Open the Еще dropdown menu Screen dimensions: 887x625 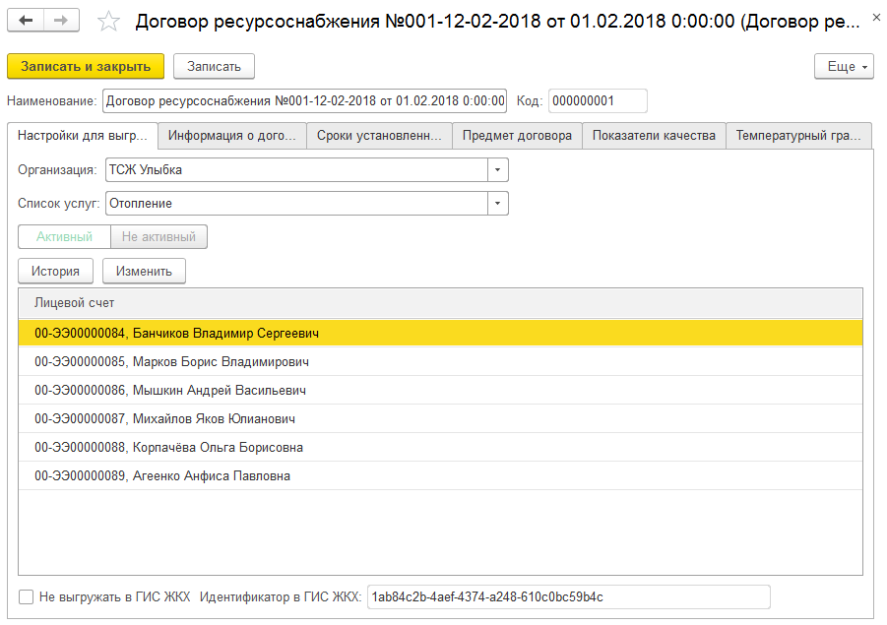click(844, 67)
